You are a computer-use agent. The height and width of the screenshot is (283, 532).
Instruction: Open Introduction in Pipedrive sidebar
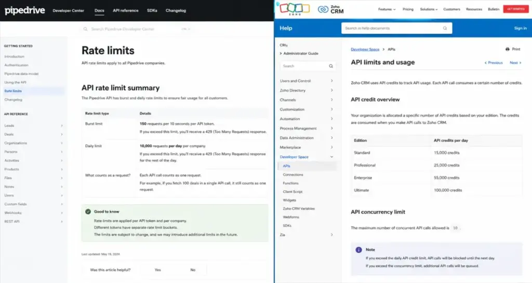point(14,56)
